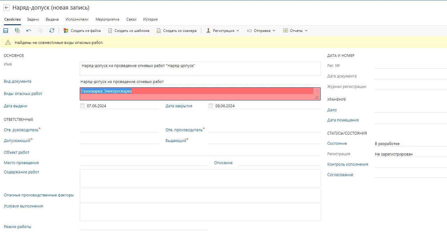
Task: Click Создать со сканера button
Action: [176, 31]
